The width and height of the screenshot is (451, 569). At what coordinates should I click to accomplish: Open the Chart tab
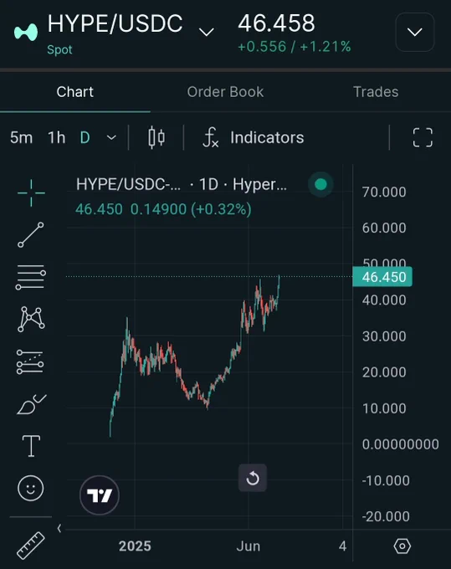[x=75, y=92]
